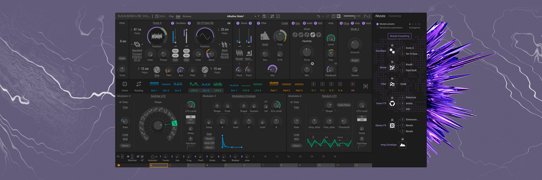542x180 pixels.
Task: Click the Mutate Everything button
Action: tap(399, 36)
